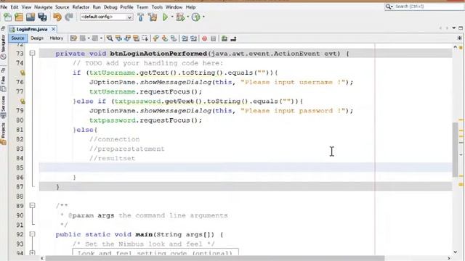The width and height of the screenshot is (465, 261).
Task: Build the project with the hammer icon
Action: pos(140,17)
